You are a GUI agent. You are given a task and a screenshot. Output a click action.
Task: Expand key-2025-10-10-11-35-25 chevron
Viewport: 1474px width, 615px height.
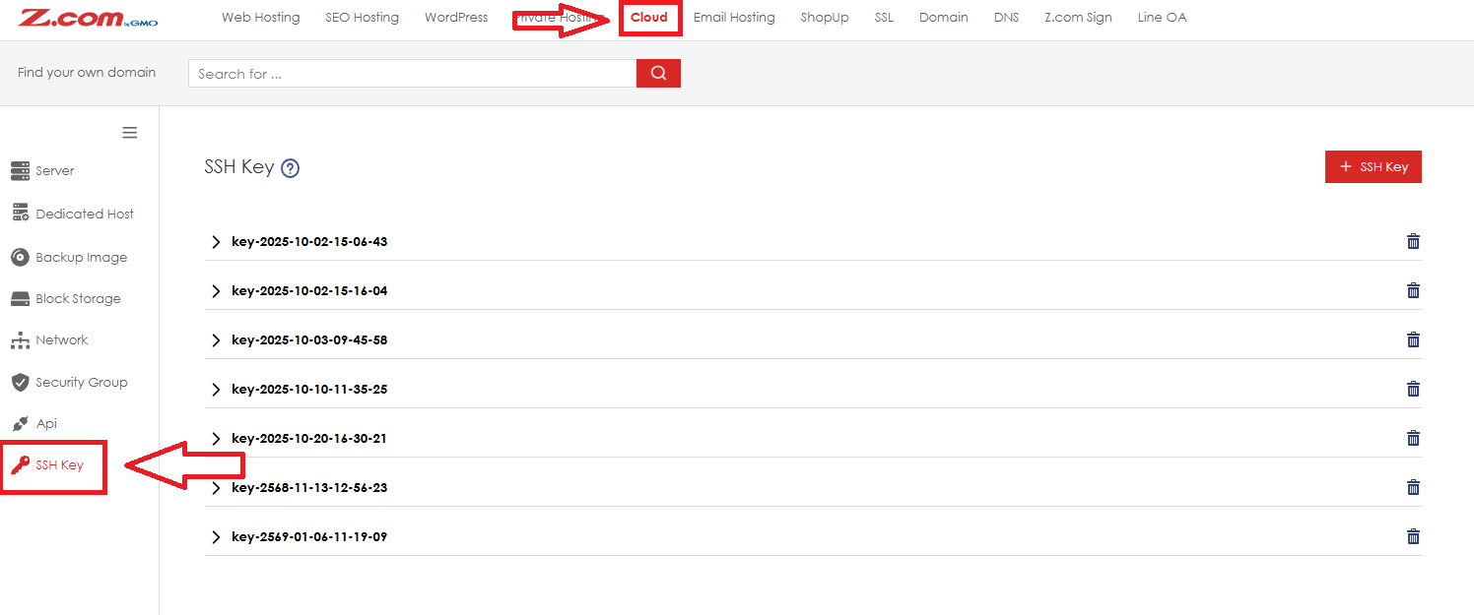[x=216, y=390]
